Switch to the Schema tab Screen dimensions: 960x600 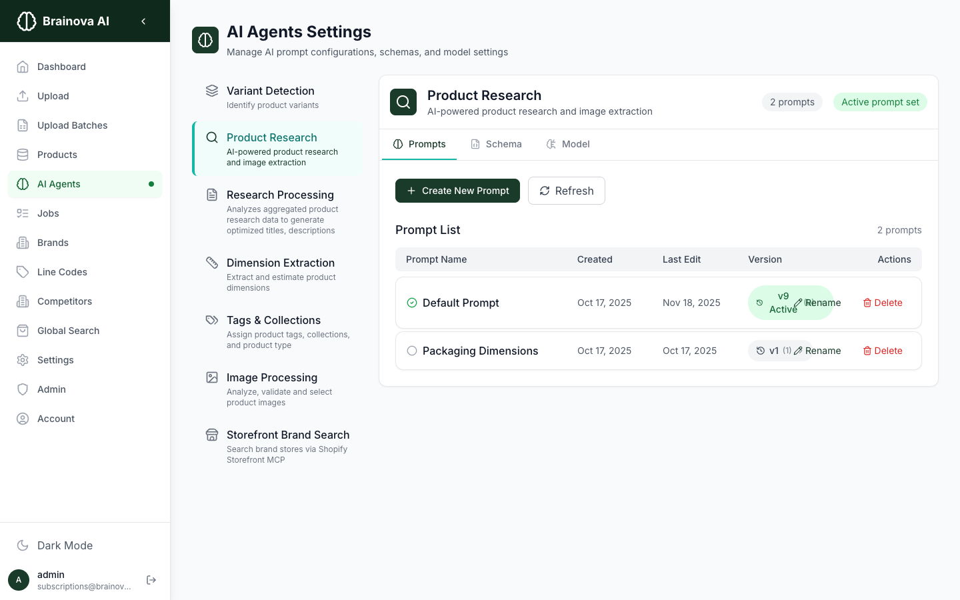(x=496, y=144)
